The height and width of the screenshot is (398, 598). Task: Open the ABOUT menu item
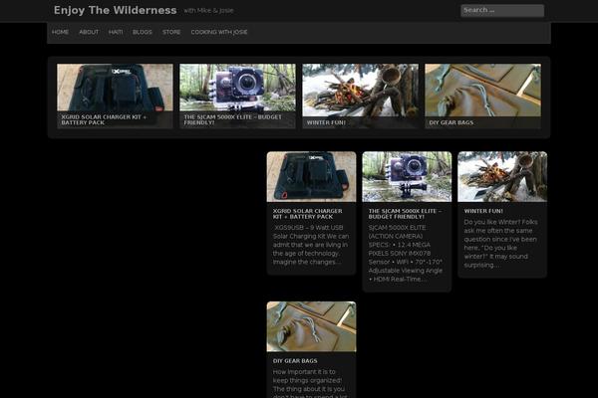click(89, 32)
